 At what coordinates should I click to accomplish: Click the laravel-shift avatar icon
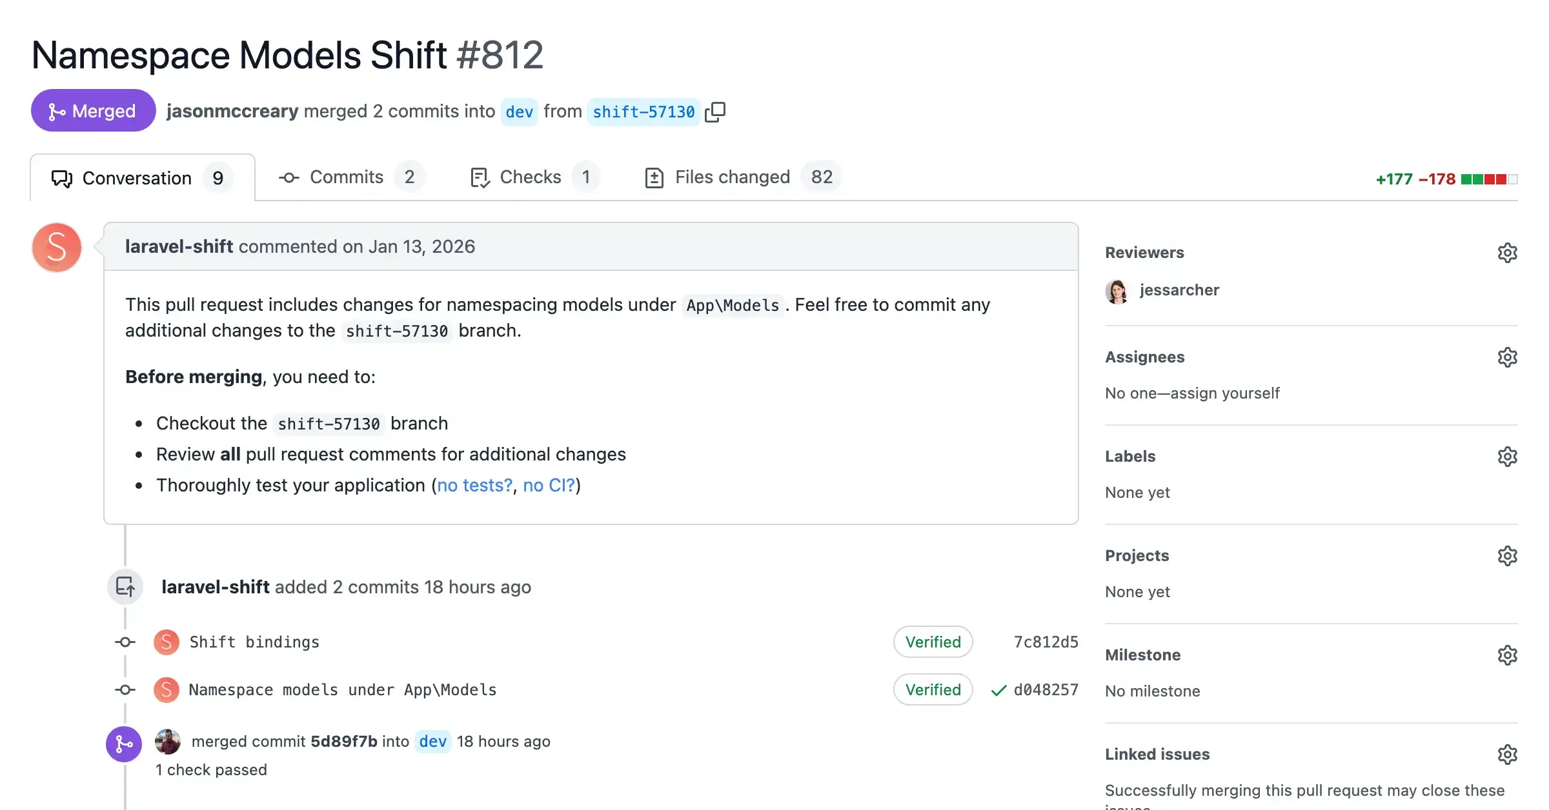56,247
